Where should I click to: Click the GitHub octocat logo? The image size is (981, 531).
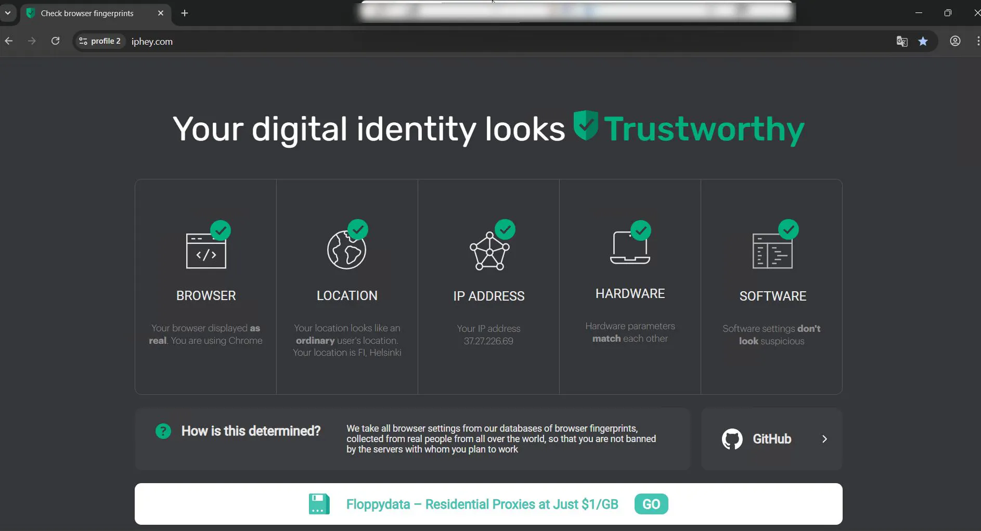tap(732, 439)
